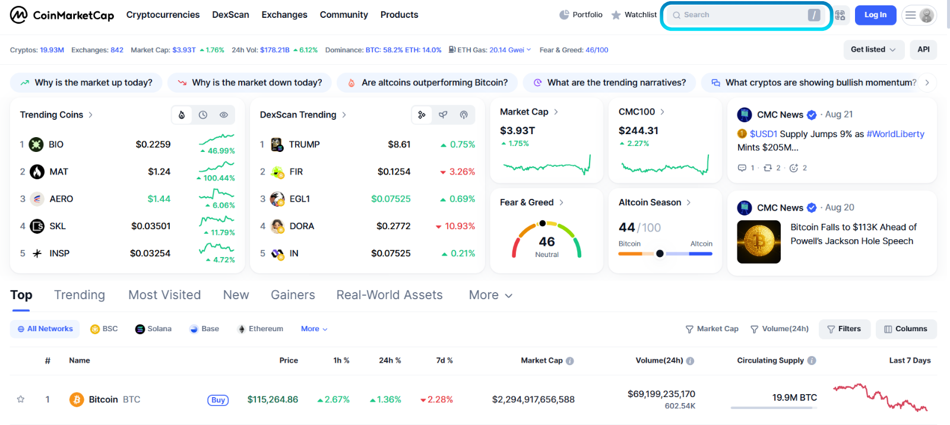
Task: Add Bitcoin to watchlist with star
Action: (x=21, y=399)
